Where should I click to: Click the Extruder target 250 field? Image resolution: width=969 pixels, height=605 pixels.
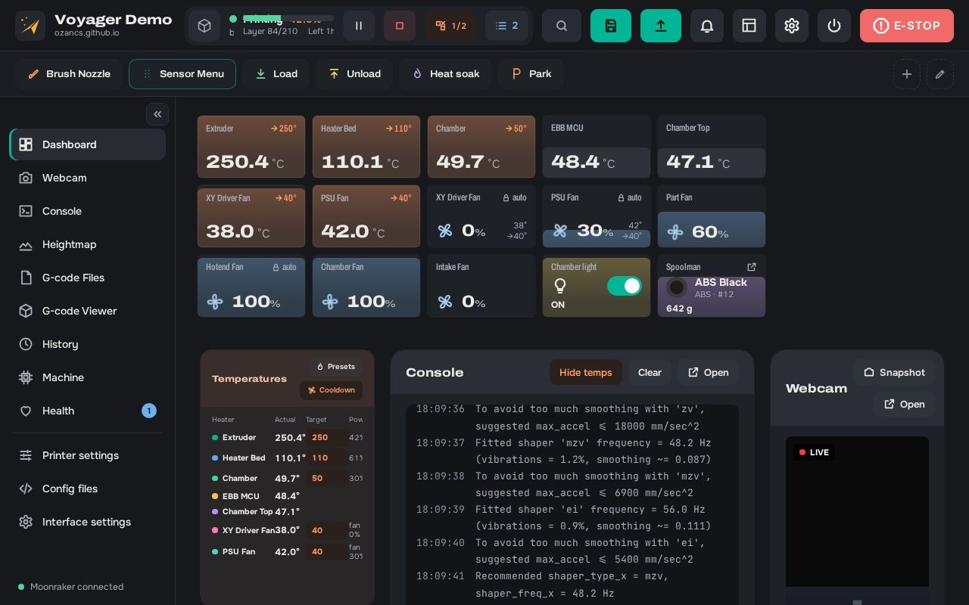coord(327,438)
